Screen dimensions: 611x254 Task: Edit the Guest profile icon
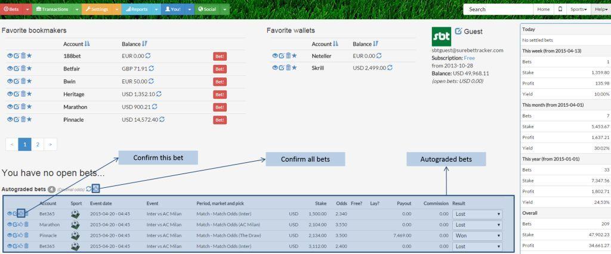[x=458, y=31]
